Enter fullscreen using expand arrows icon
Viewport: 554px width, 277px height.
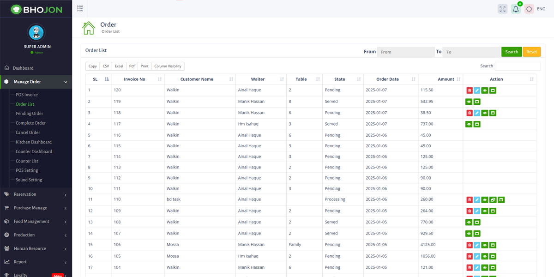point(502,8)
